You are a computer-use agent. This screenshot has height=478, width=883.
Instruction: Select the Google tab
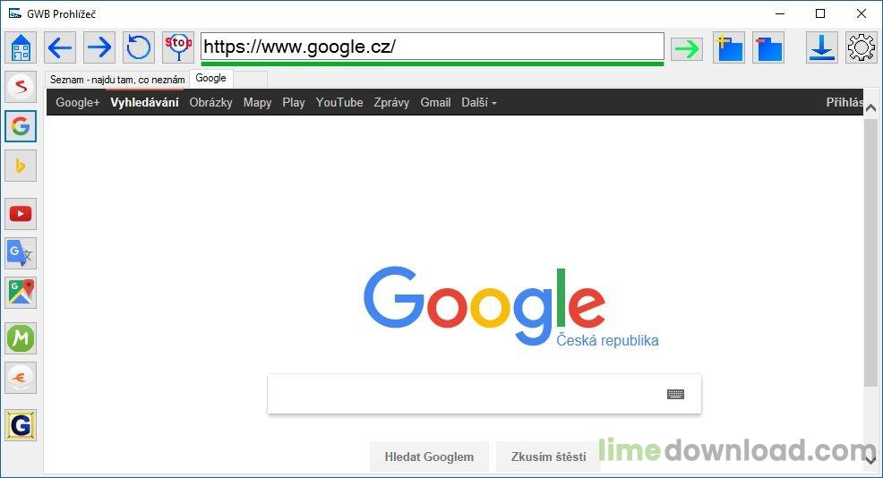[x=211, y=78]
